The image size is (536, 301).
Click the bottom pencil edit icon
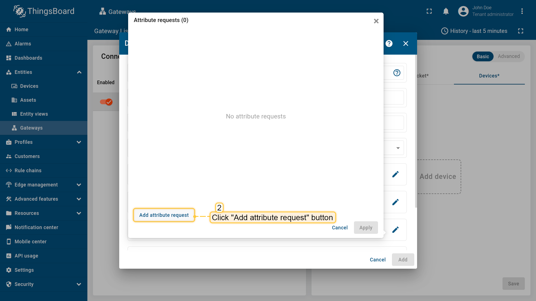click(395, 230)
